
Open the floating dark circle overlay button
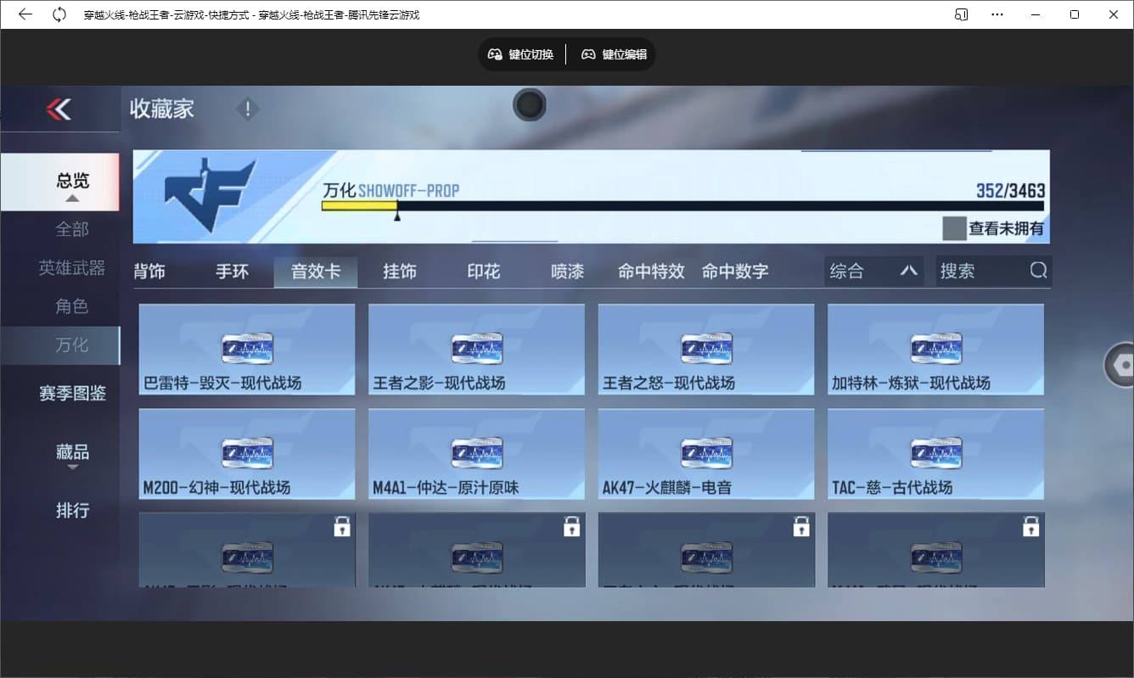pyautogui.click(x=529, y=105)
